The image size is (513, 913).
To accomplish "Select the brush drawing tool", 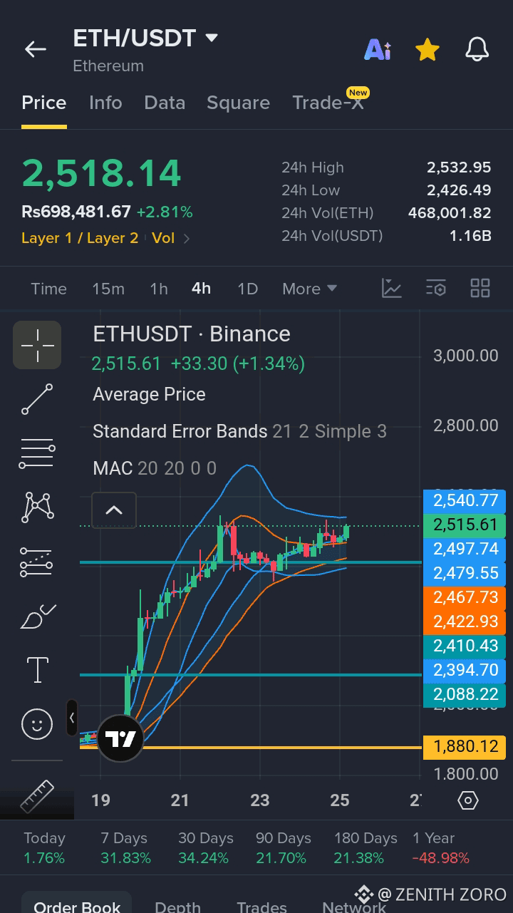I will tap(37, 616).
